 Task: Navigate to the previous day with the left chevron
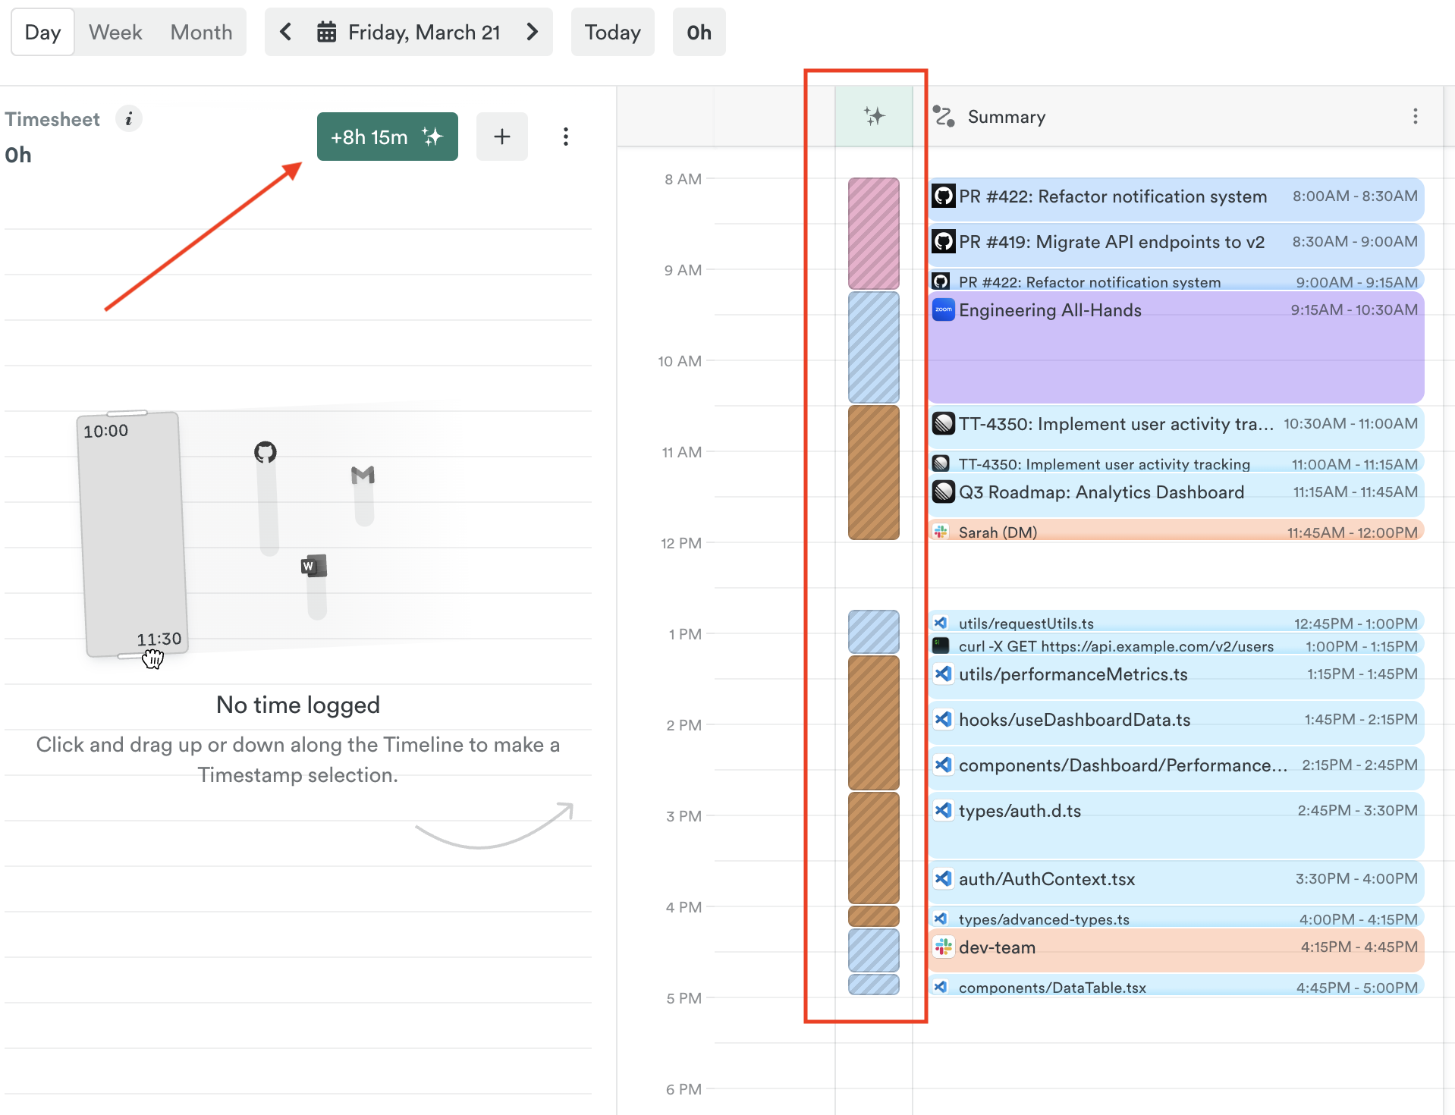point(285,32)
